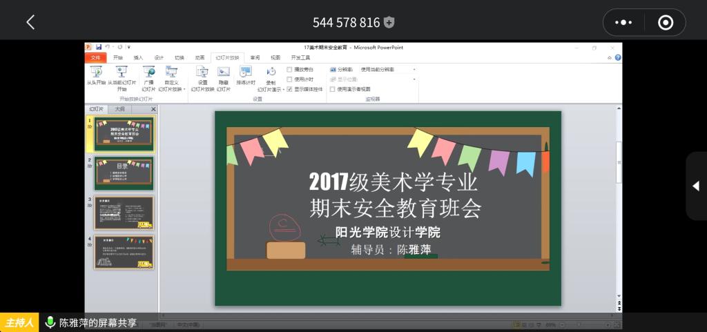Click 从当前幻灯片开始 slideshow icon

tap(122, 72)
